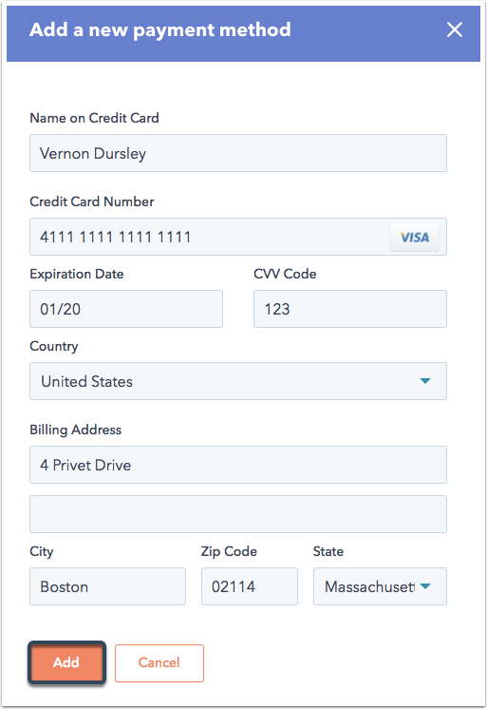Choose the Massachusetts state selector

pos(380,586)
